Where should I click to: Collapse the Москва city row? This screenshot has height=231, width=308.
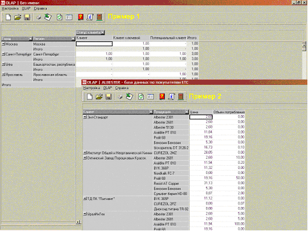(4, 44)
